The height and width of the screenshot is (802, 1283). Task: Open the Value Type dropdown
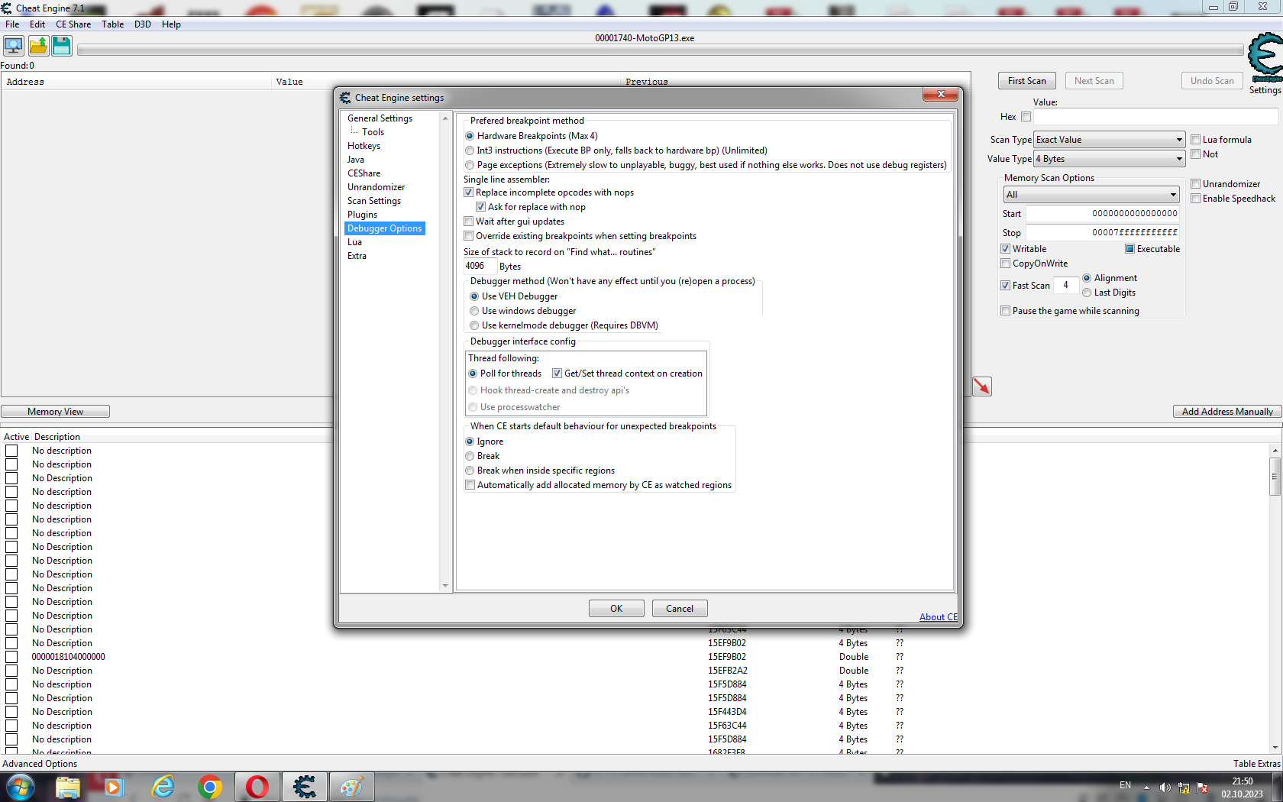click(1109, 159)
